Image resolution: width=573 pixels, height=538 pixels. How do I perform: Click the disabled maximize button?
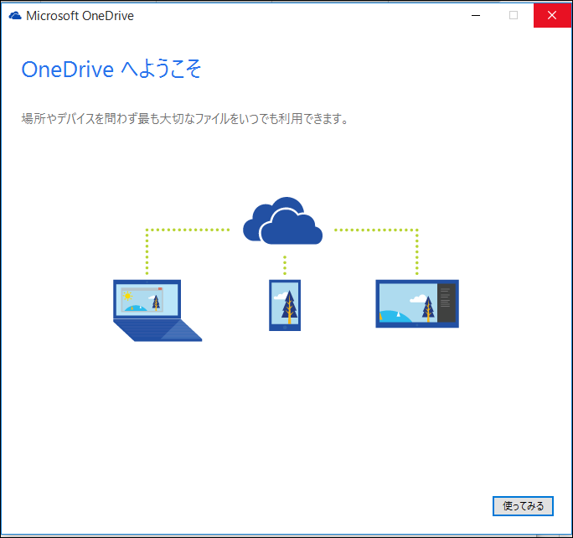click(514, 15)
